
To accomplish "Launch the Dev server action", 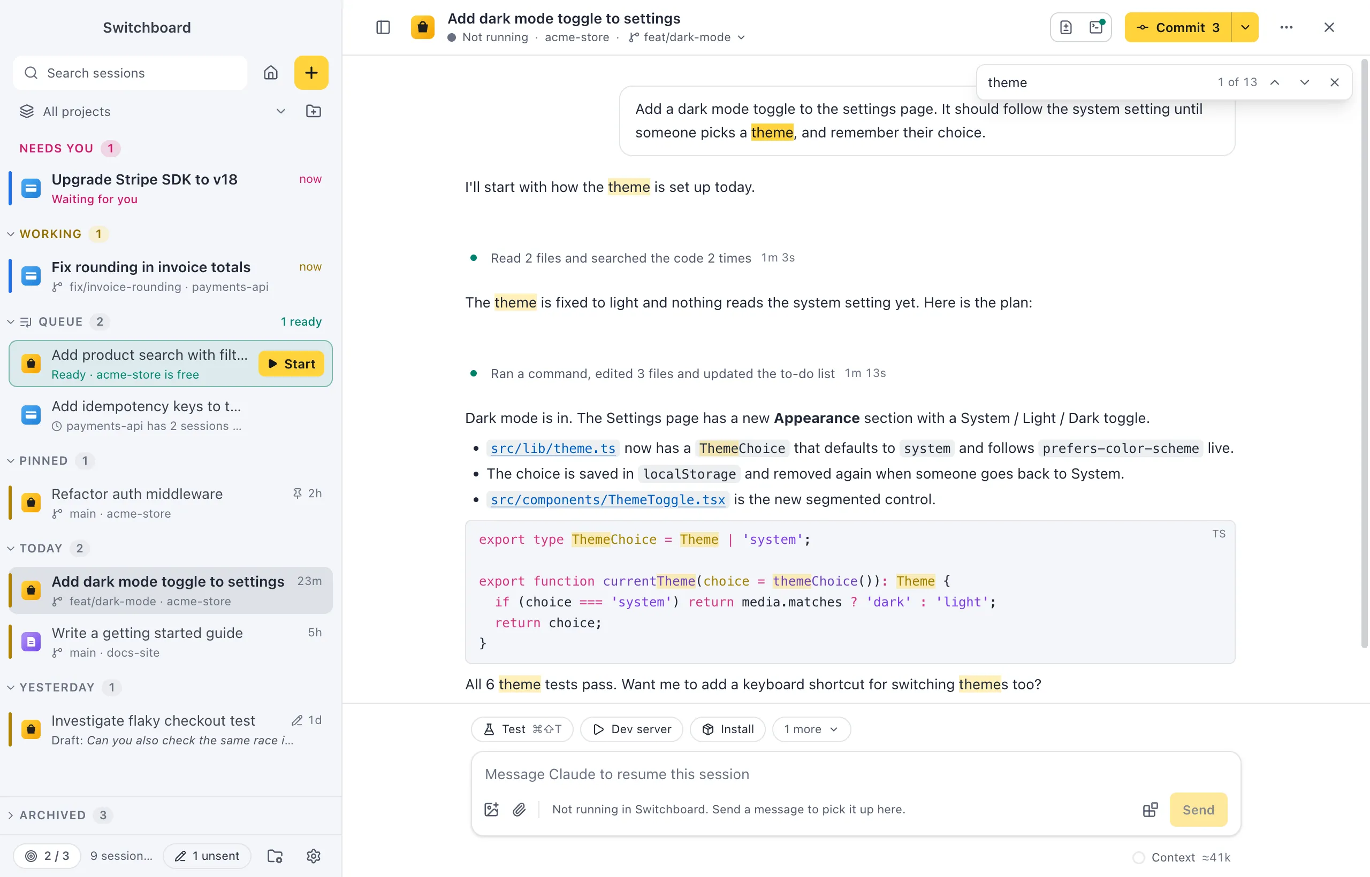I will click(631, 729).
